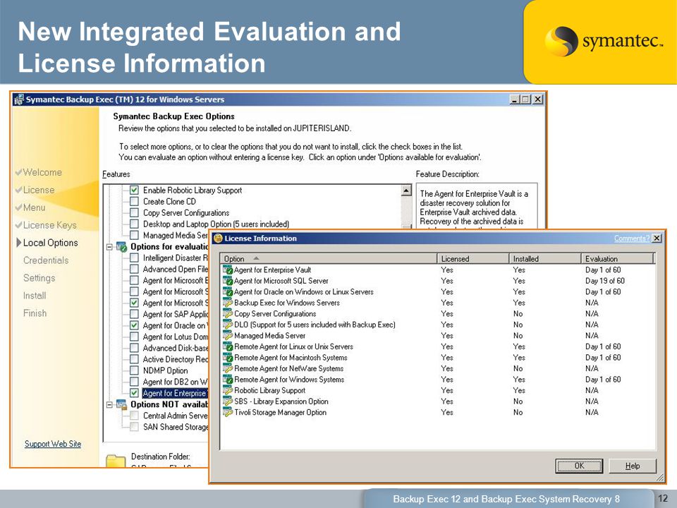Go to the License step in sidebar
The width and height of the screenshot is (677, 508).
tap(39, 190)
